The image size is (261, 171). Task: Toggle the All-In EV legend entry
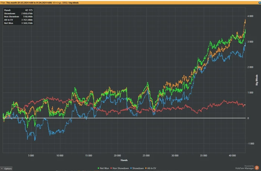point(151,168)
